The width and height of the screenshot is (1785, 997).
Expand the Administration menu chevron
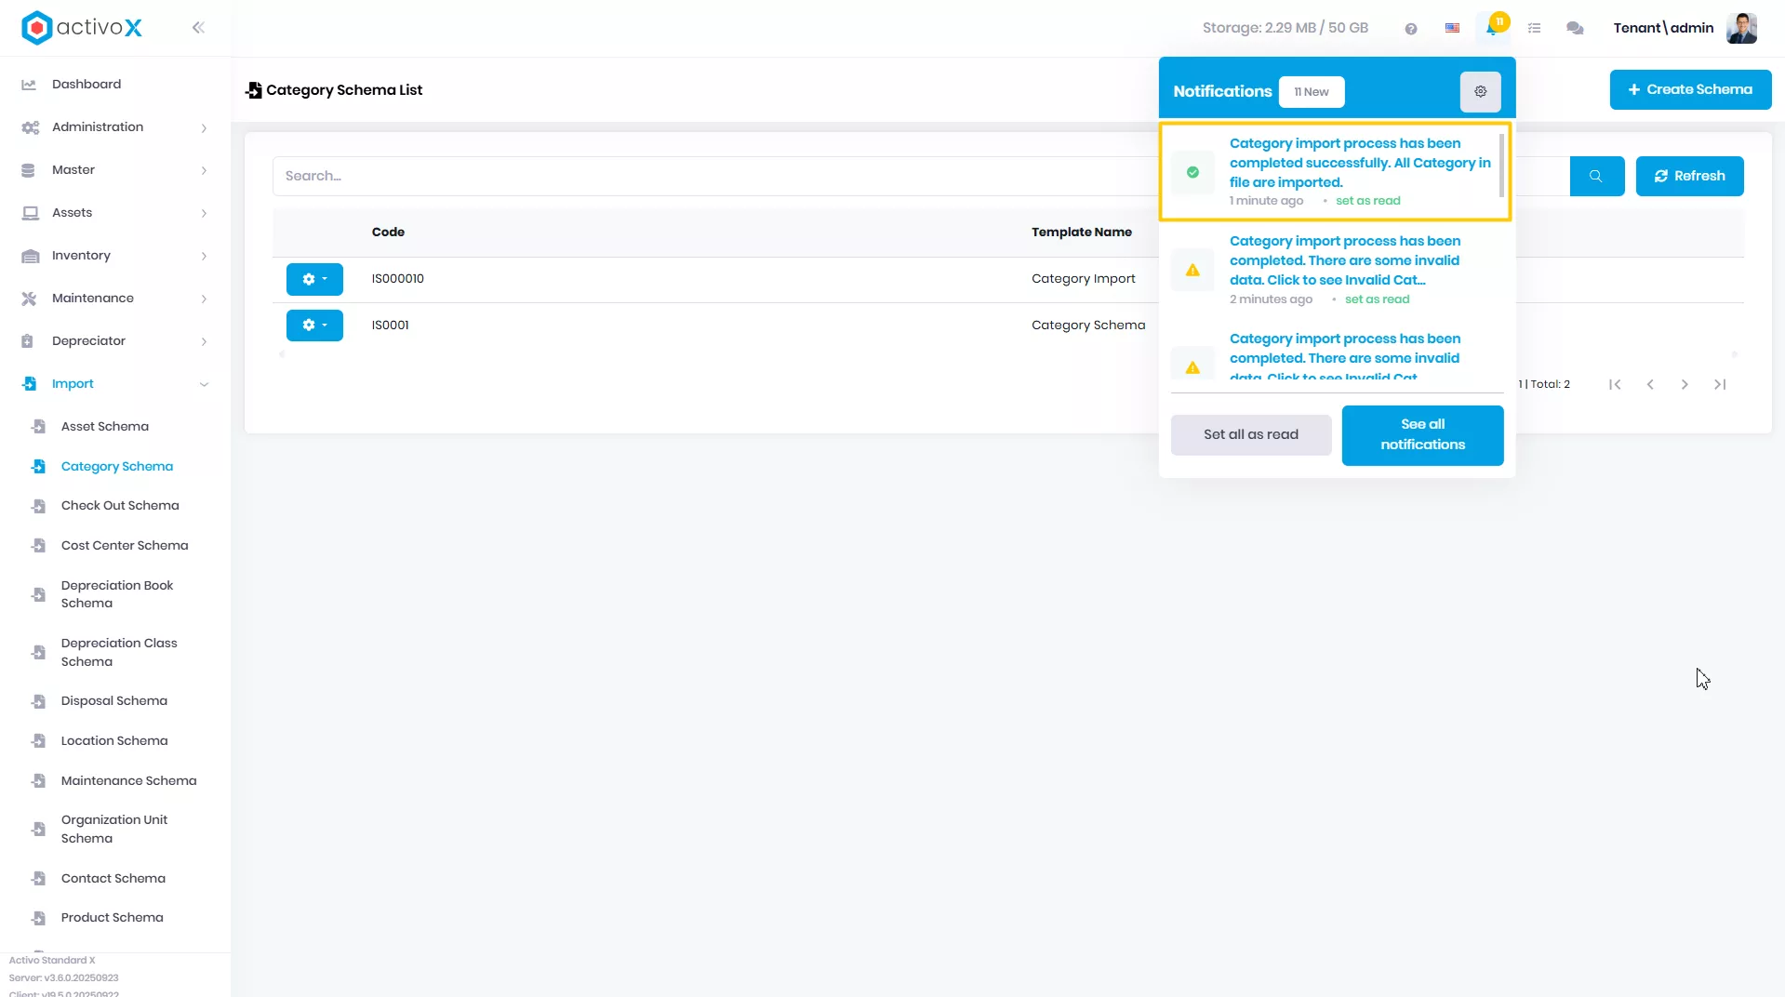click(x=204, y=127)
